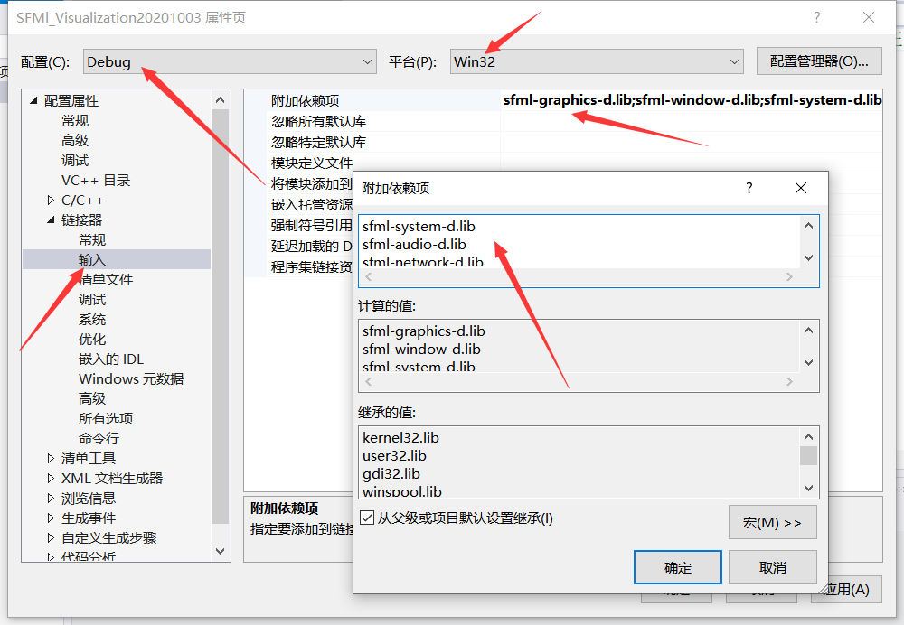Viewport: 904px width, 625px height.
Task: Select 清单文件 under 链接器
Action: click(x=106, y=279)
